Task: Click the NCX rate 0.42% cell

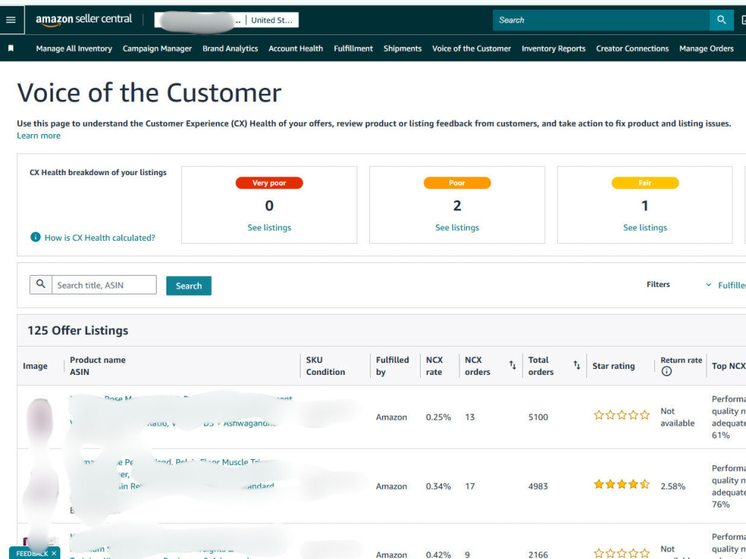Action: pyautogui.click(x=438, y=555)
